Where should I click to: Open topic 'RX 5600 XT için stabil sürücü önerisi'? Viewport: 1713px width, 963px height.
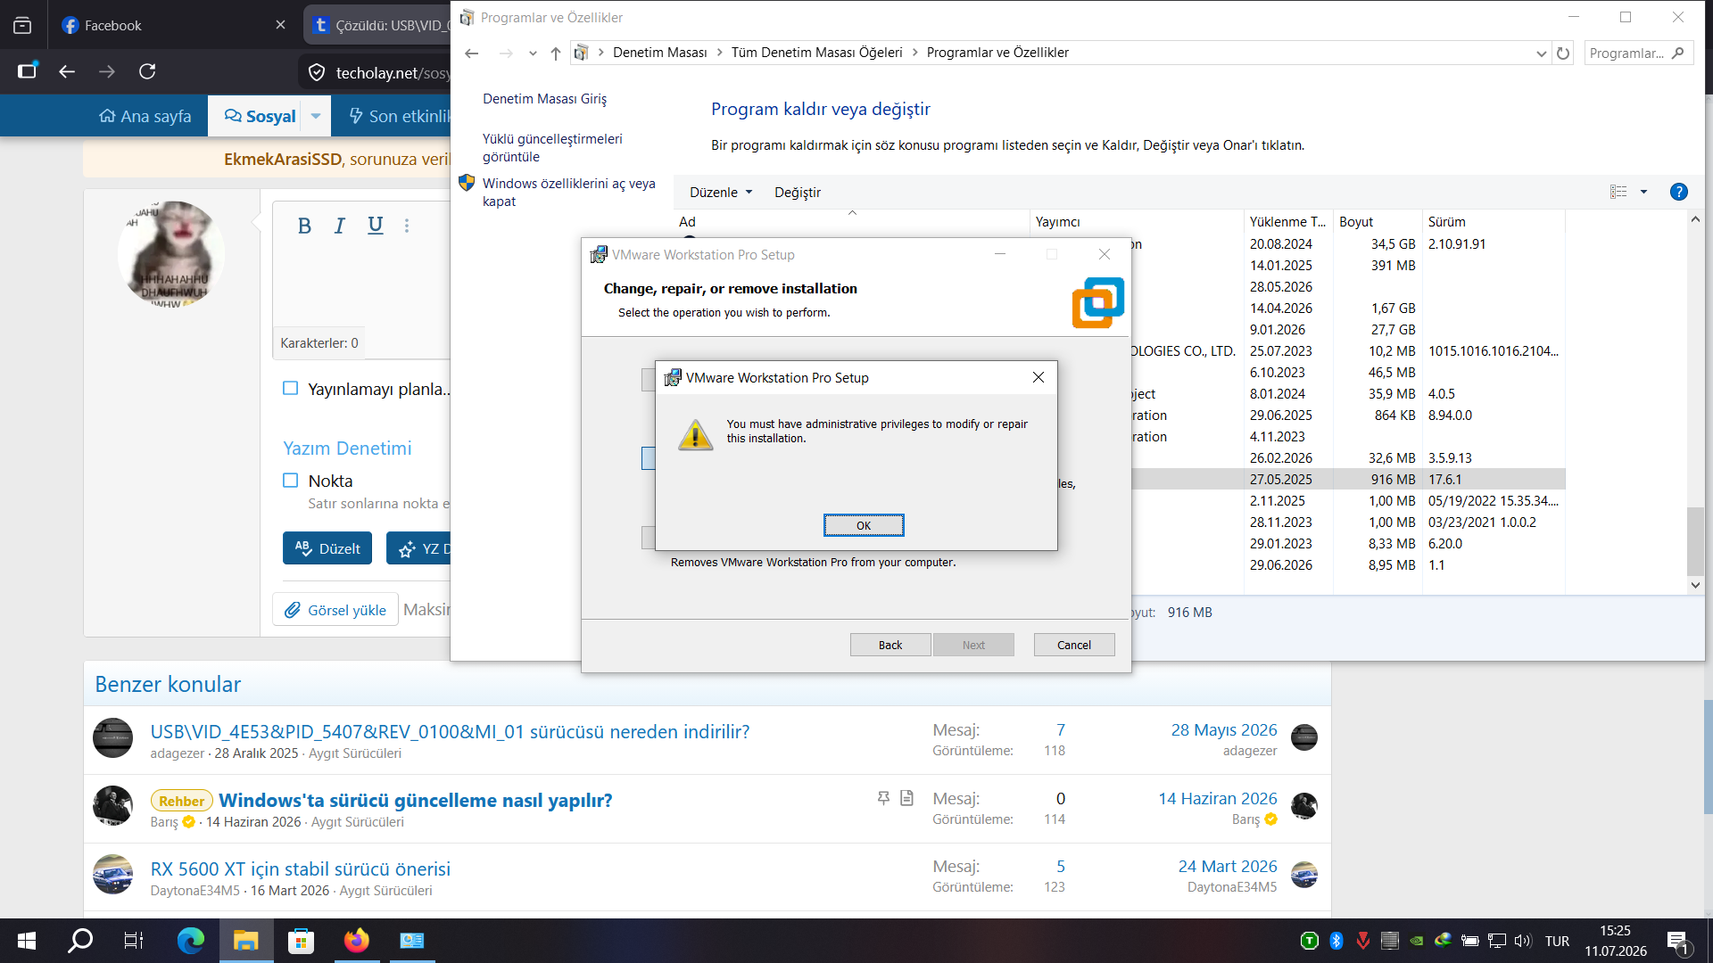click(300, 868)
